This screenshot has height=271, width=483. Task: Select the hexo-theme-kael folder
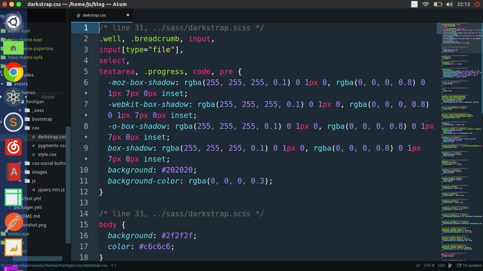click(25, 40)
